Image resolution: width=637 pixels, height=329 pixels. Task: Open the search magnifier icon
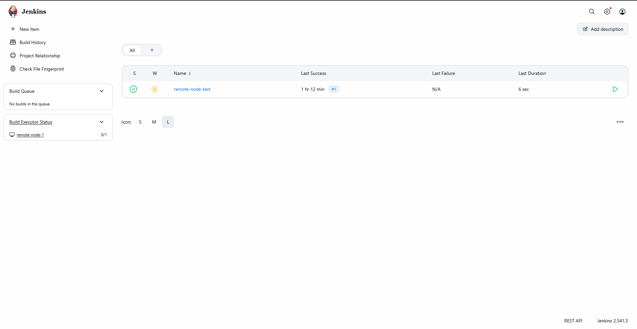592,12
